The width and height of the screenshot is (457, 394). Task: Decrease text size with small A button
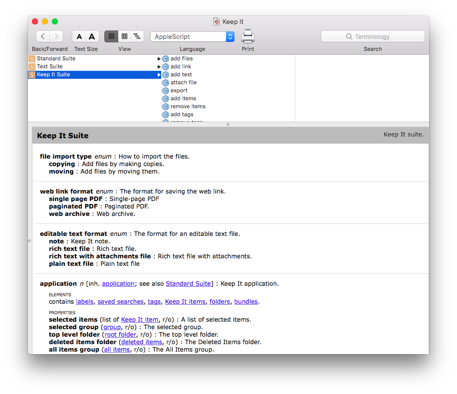(x=79, y=36)
